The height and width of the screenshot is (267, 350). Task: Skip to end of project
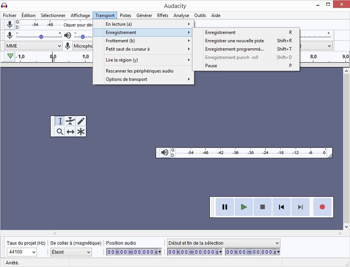coord(300,207)
